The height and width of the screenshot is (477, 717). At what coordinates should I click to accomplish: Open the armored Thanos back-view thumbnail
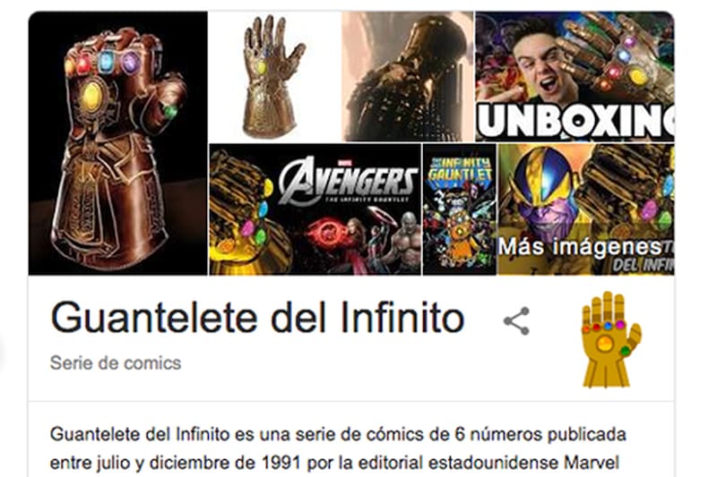pyautogui.click(x=408, y=77)
